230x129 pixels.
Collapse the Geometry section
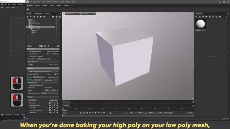pos(43,49)
